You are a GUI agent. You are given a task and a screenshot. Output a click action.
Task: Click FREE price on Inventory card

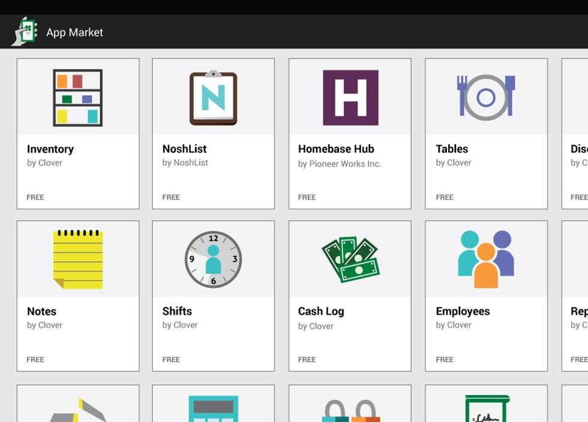click(35, 197)
